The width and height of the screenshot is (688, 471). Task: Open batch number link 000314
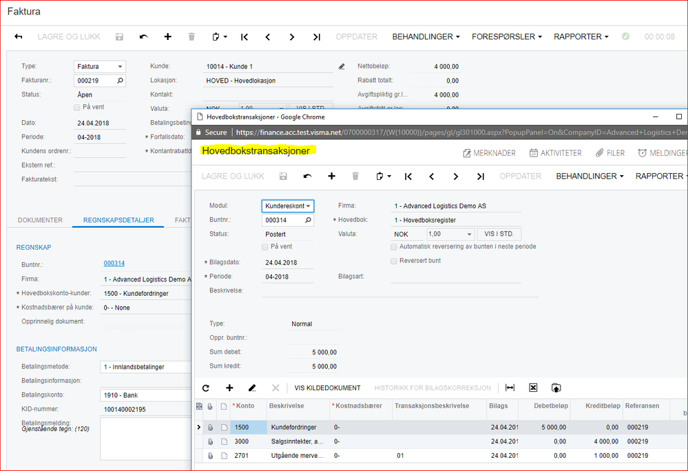(x=114, y=263)
